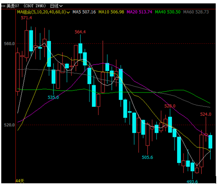Click the 564.4 peak price label
The width and height of the screenshot is (217, 185).
80,32
